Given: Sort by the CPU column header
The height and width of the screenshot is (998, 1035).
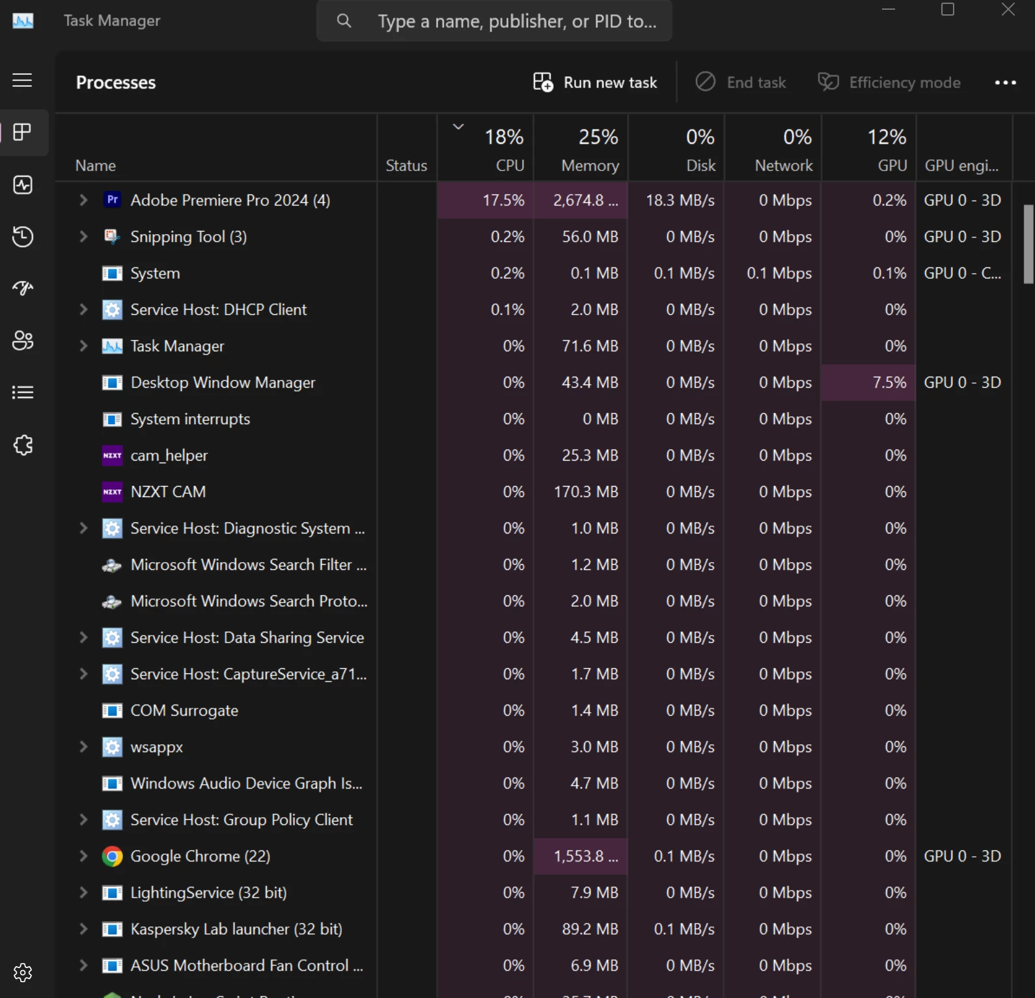Looking at the screenshot, I should (x=486, y=148).
